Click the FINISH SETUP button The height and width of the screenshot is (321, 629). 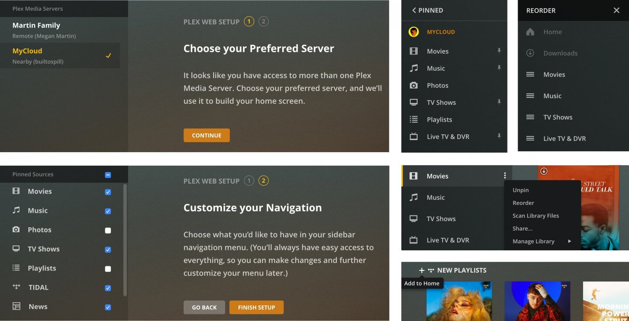tap(256, 307)
